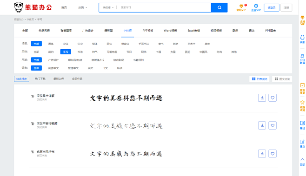Click the 注册 register button
This screenshot has width=306, height=176.
tap(286, 7)
